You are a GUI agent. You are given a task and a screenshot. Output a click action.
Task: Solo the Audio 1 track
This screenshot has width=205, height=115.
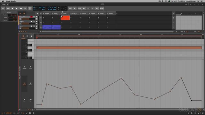pyautogui.click(x=34, y=21)
